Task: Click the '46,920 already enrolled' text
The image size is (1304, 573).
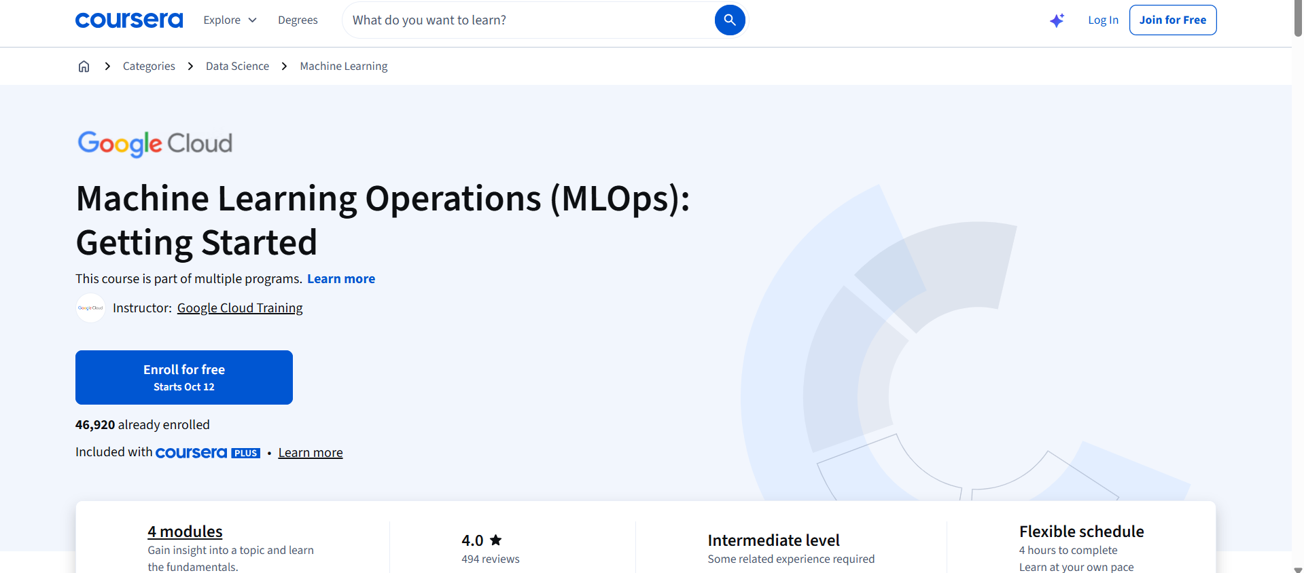Action: point(143,425)
